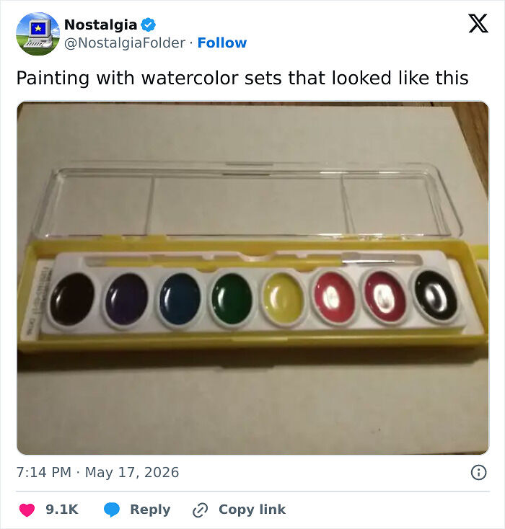This screenshot has height=529, width=505.
Task: Click the blue verified badge
Action: [148, 25]
